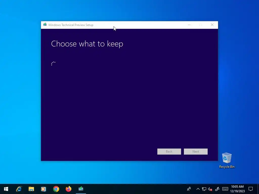259x194 pixels.
Task: Click the 'Choose what to keep' heading
Action: point(87,44)
